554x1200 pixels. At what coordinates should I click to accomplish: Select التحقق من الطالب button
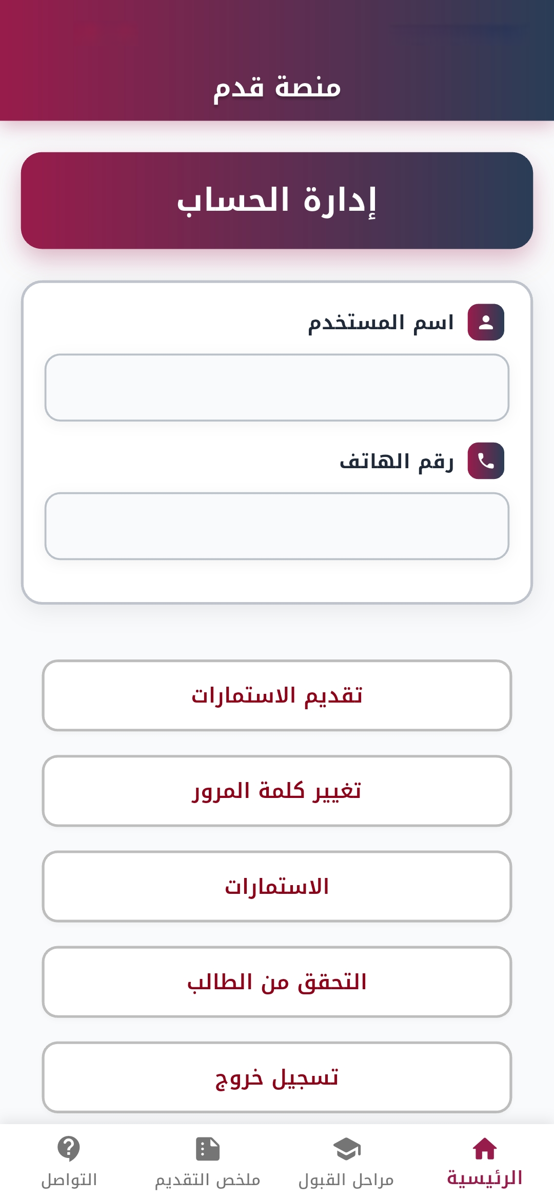coord(277,982)
